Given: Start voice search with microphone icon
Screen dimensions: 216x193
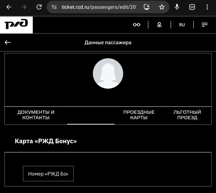Looking at the screenshot, I should (x=177, y=7).
